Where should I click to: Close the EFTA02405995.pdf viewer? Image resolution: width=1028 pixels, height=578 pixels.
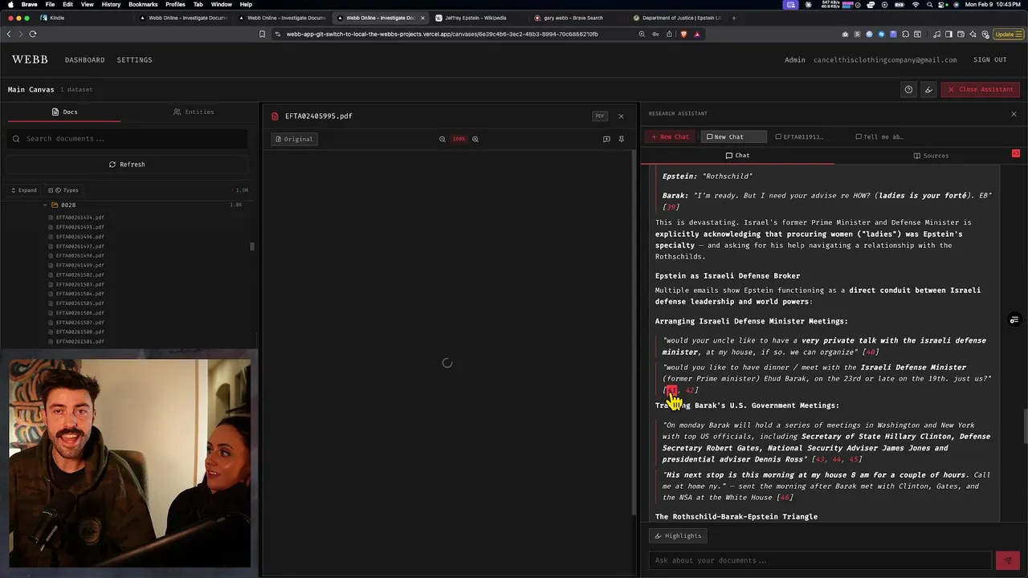coord(621,116)
